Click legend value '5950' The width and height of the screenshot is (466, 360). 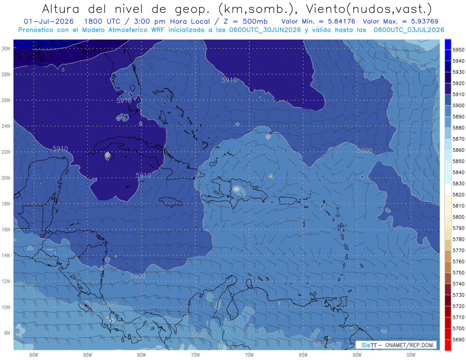coord(458,50)
